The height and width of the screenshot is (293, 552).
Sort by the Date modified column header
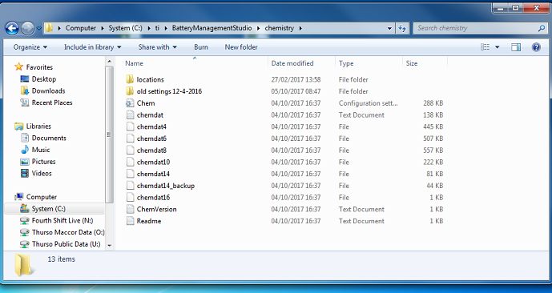click(x=292, y=63)
